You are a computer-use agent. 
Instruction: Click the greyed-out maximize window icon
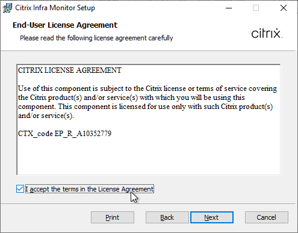(256, 8)
